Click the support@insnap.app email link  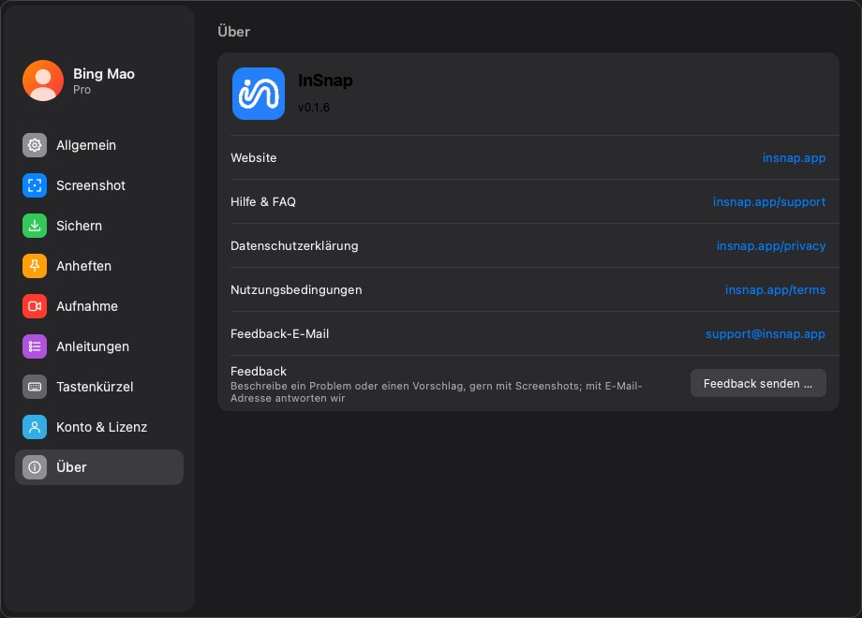tap(765, 333)
